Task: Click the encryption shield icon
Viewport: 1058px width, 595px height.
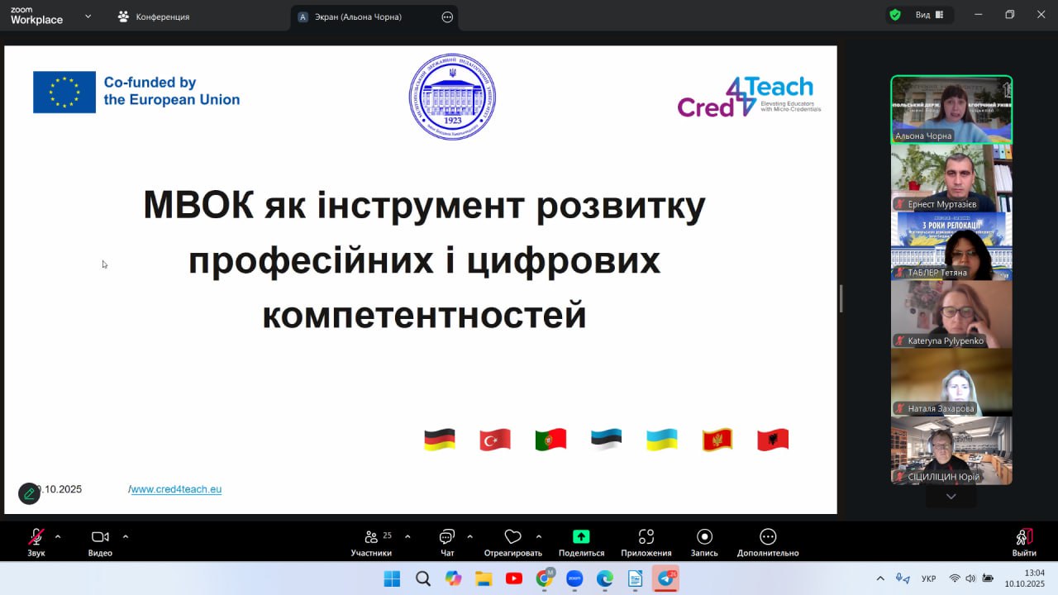Action: [x=894, y=15]
